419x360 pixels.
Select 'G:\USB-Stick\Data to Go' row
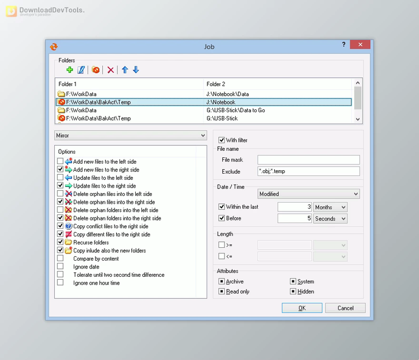204,111
